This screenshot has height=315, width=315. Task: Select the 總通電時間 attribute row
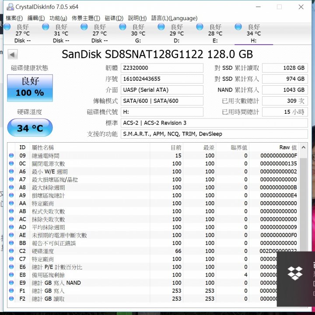point(153,155)
